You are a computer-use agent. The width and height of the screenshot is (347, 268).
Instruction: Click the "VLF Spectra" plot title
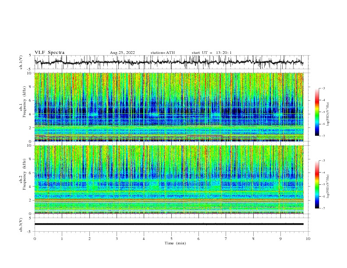pyautogui.click(x=50, y=53)
